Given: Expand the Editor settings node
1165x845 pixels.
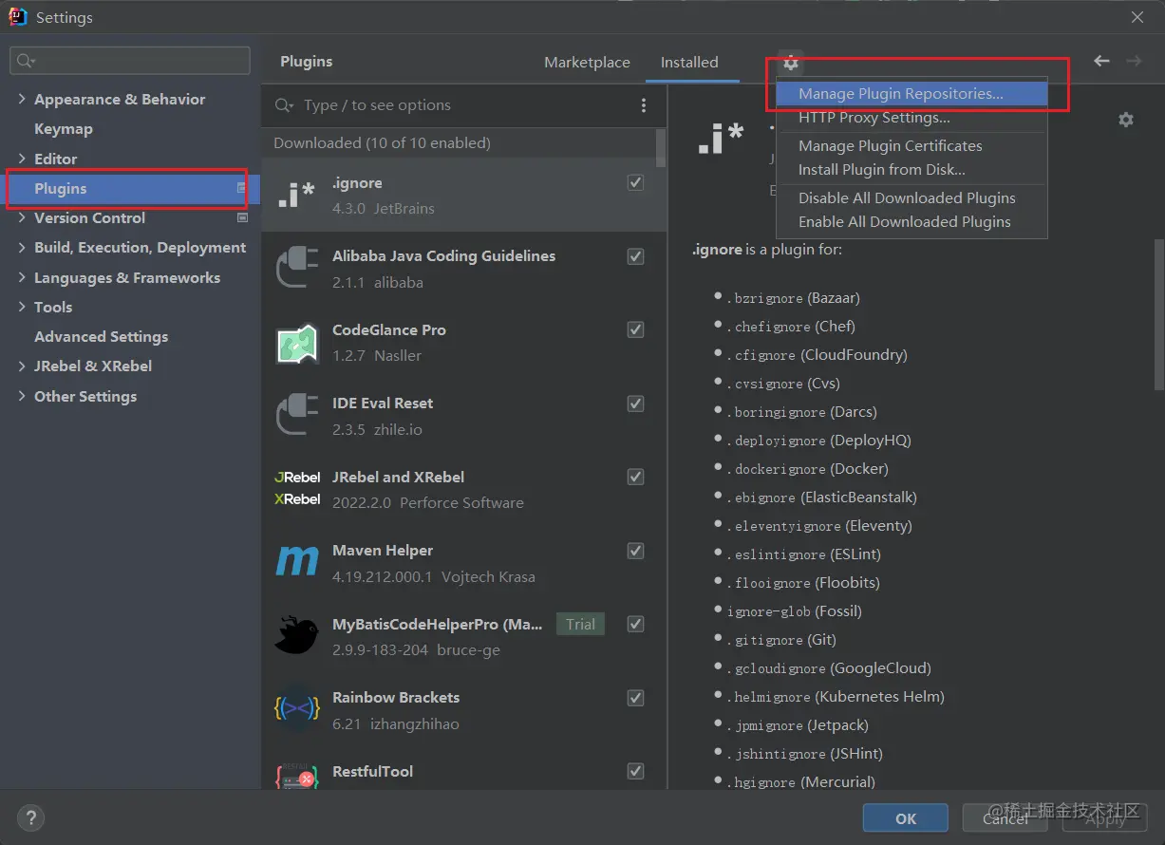Looking at the screenshot, I should [x=22, y=159].
